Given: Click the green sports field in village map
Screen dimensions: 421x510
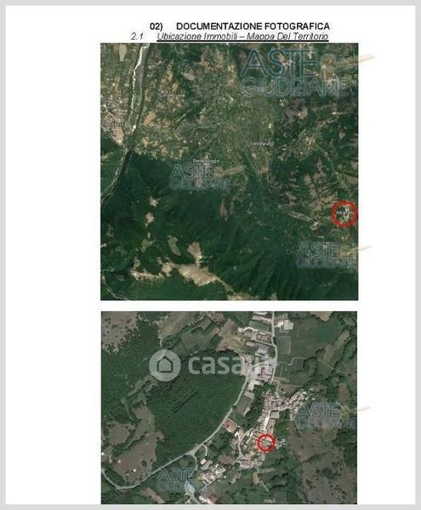Looking at the screenshot, I should pyautogui.click(x=284, y=345).
